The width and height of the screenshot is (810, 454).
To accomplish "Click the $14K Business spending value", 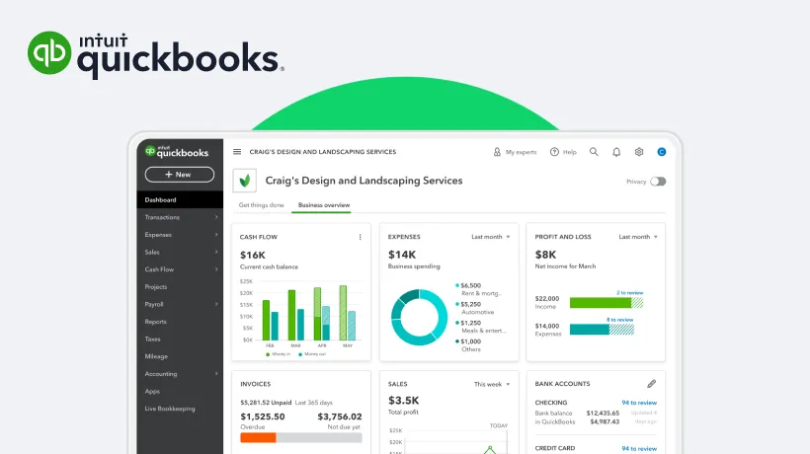I will coord(402,255).
